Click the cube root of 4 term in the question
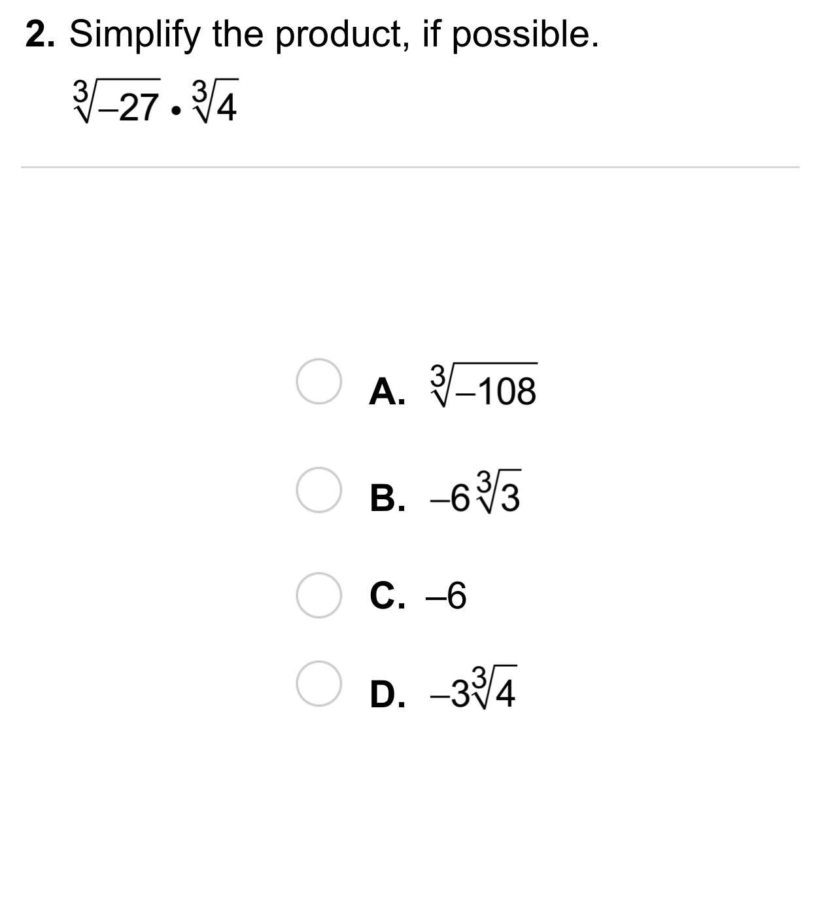The image size is (824, 899). 215,103
